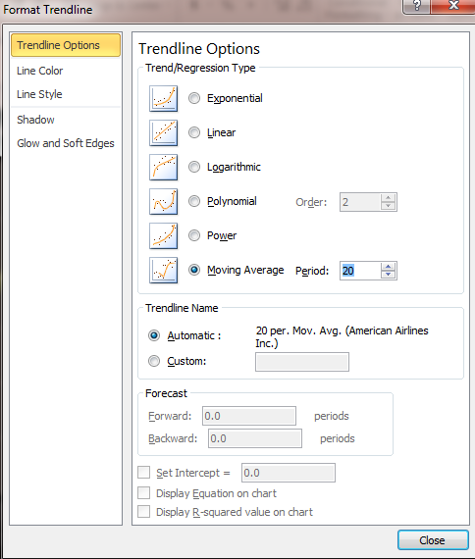Viewport: 475px width, 559px height.
Task: Click the Custom trendline name field
Action: tap(302, 362)
